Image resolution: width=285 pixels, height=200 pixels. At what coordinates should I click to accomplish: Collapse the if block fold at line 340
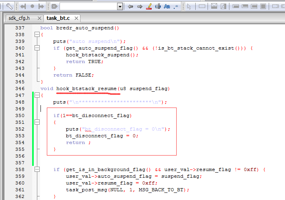(x=37, y=48)
